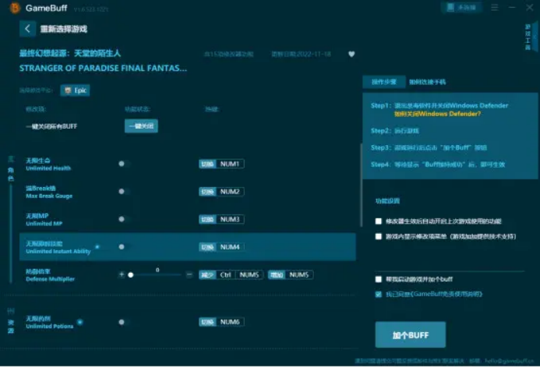Click the Step3 instruction text

429,147
